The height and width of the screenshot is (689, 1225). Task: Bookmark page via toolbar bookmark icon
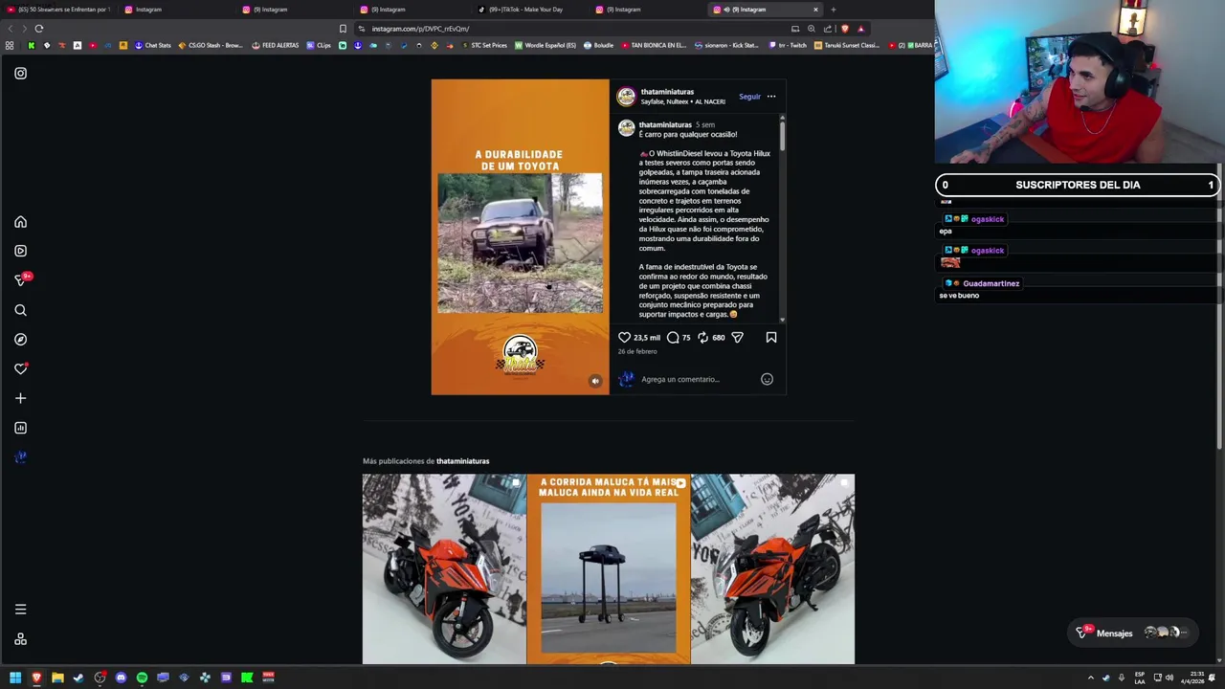pos(343,29)
